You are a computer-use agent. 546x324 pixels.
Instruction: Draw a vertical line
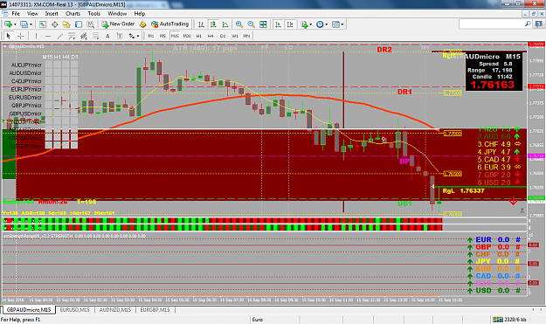point(36,36)
